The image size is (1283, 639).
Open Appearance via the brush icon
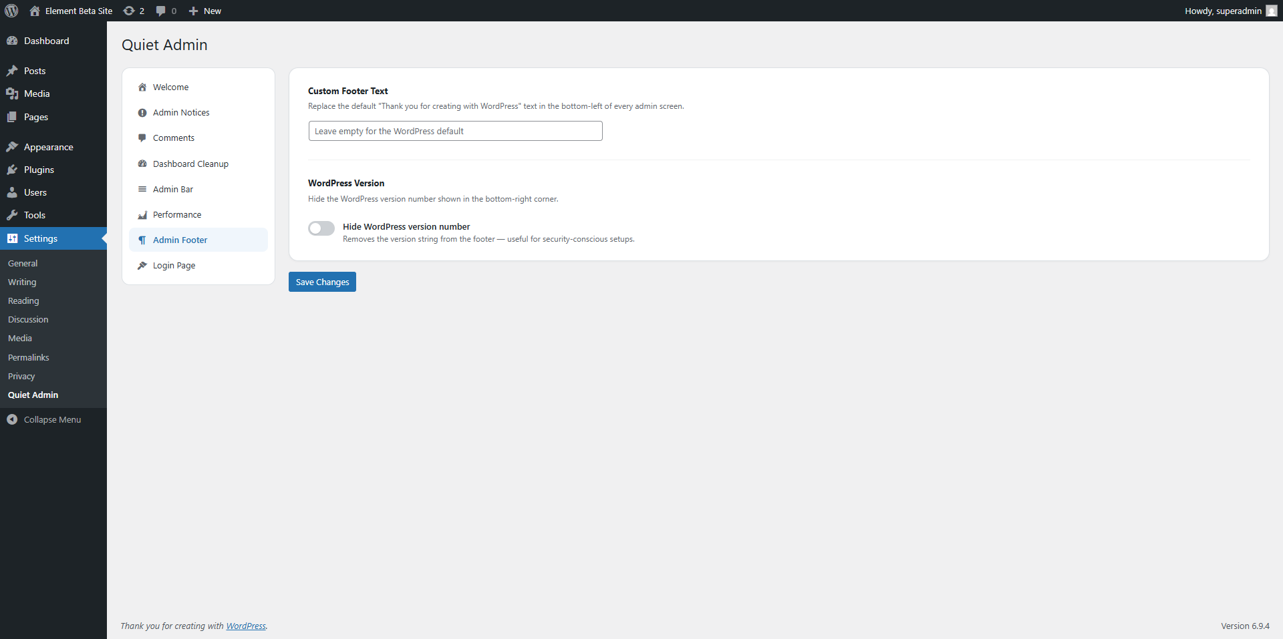(11, 146)
